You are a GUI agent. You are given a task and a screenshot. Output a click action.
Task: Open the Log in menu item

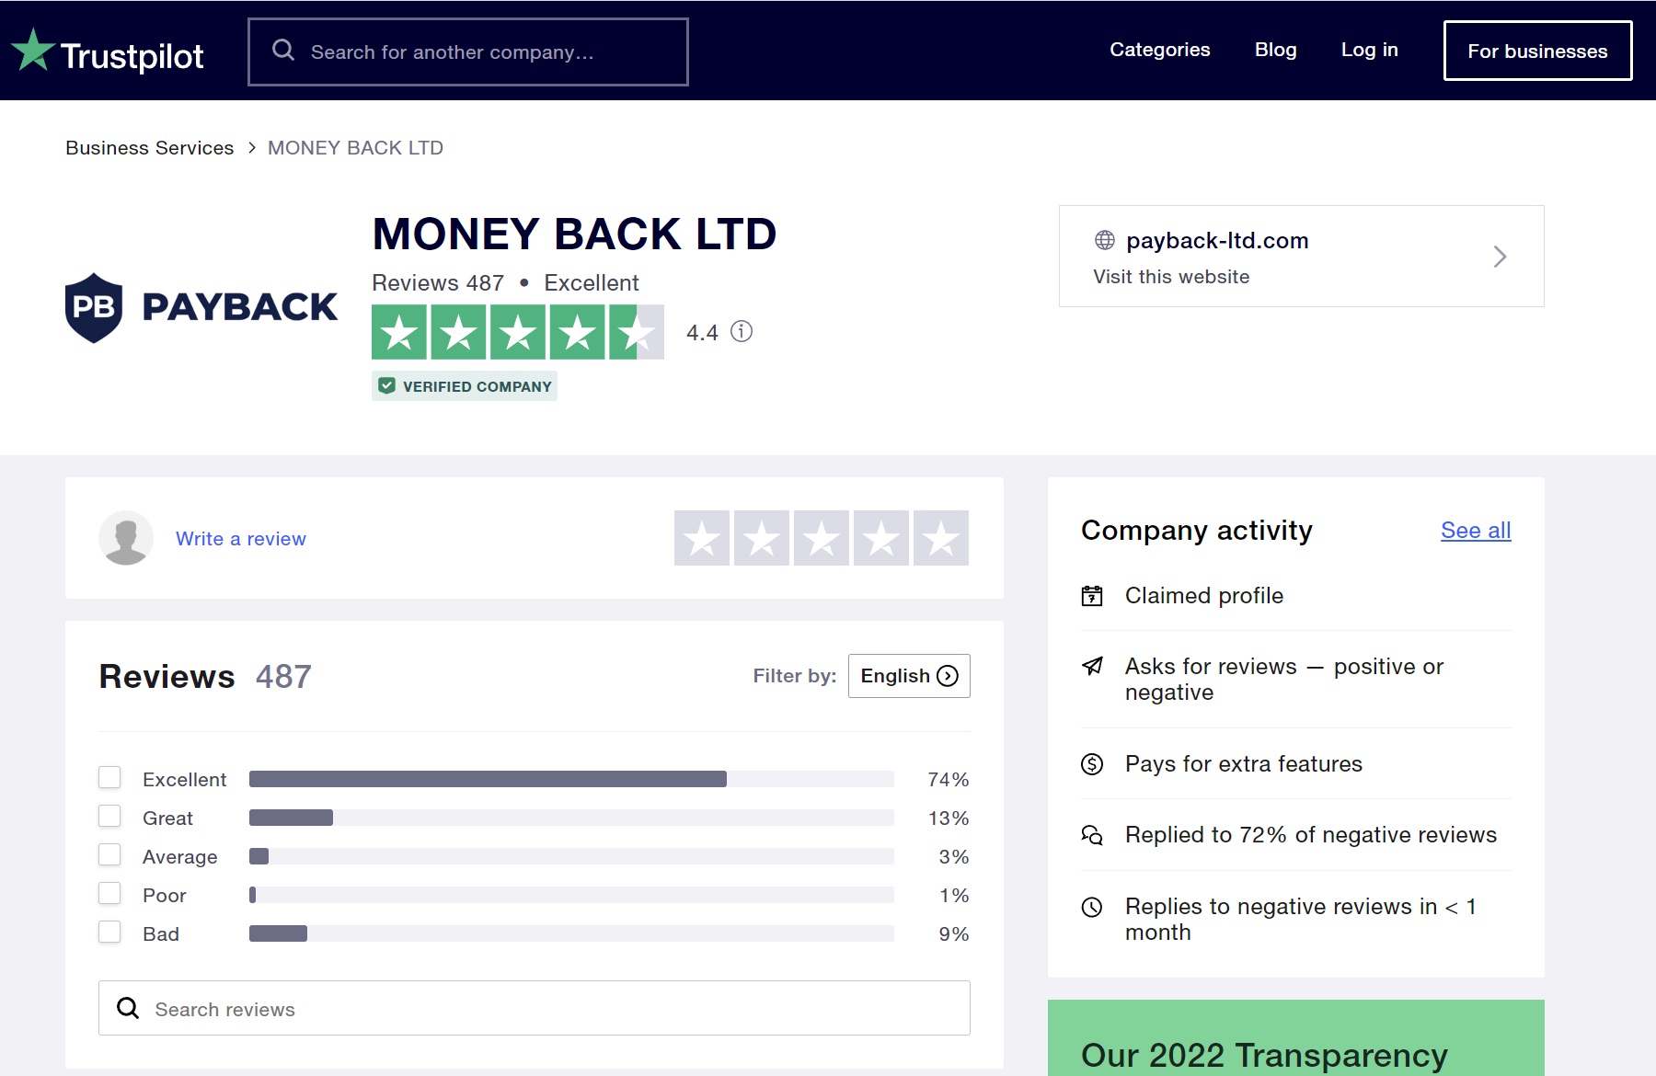1369,50
